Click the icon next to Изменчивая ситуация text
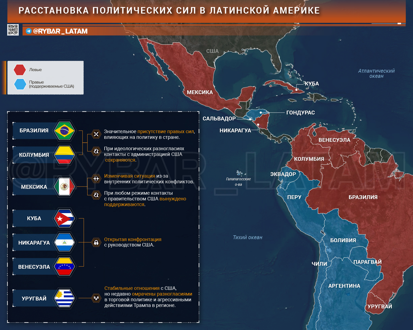 click(96, 178)
